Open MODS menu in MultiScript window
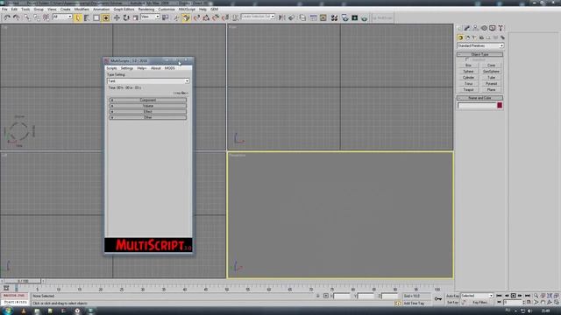The height and width of the screenshot is (315, 561). (169, 68)
